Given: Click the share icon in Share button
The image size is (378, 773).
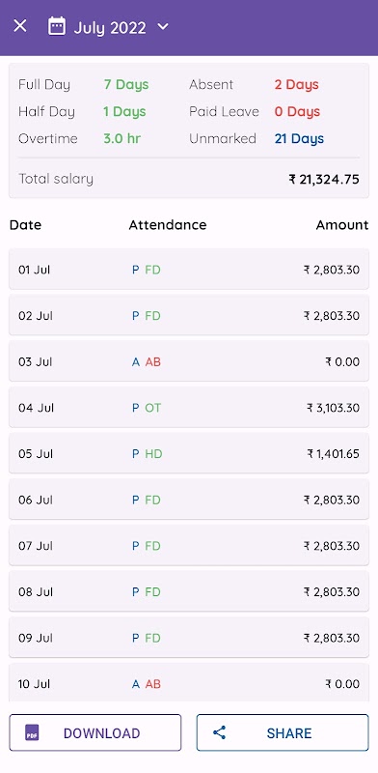Looking at the screenshot, I should point(219,732).
